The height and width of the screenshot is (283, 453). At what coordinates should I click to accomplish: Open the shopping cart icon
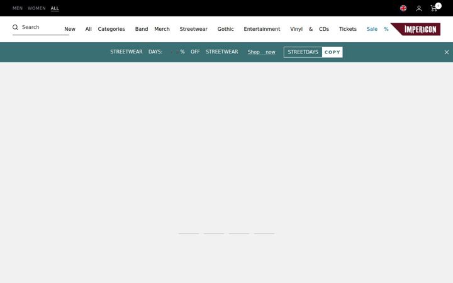pos(434,8)
